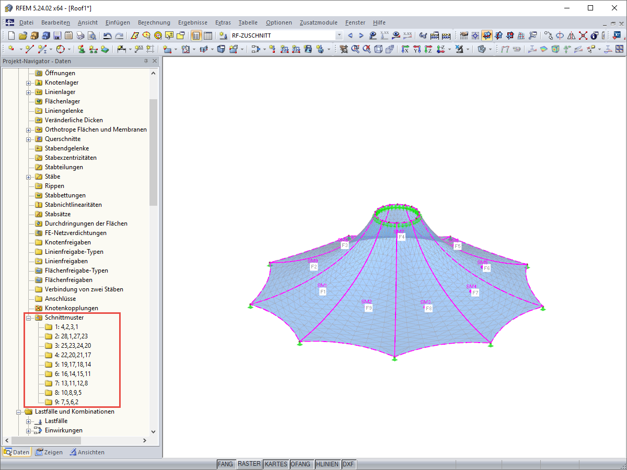Pin the Projekt-Navigator panel
Viewport: 627px width, 470px height.
146,61
